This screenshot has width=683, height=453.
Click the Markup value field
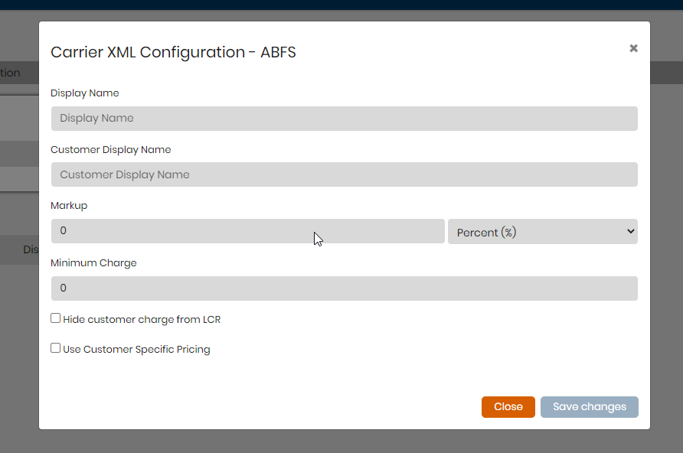[x=248, y=231]
